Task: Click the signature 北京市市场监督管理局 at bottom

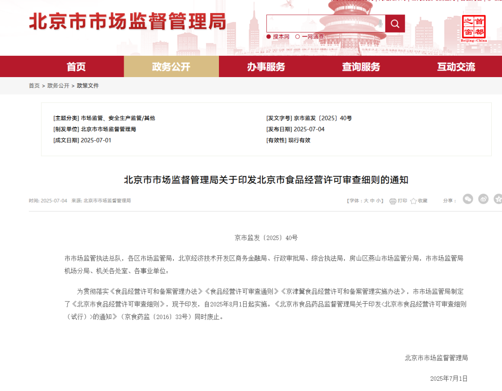Action: coord(436,358)
